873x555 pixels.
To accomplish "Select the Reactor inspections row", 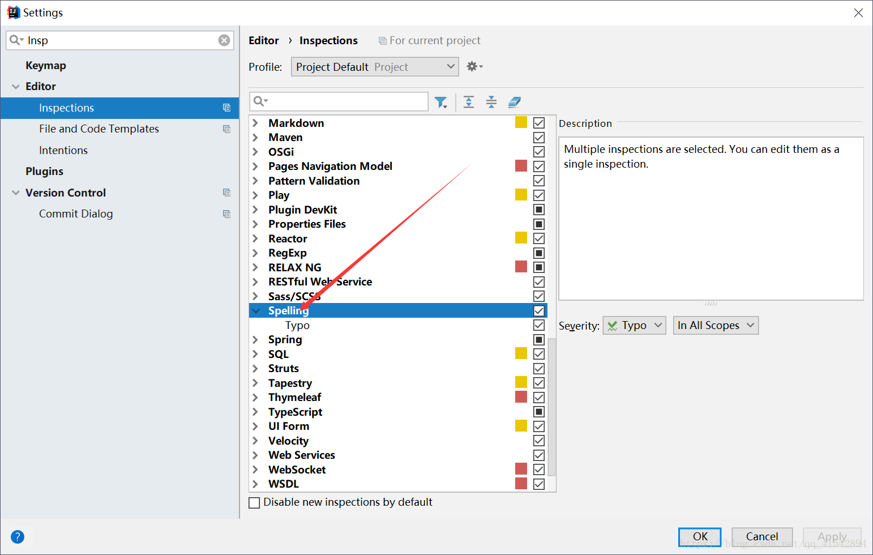I will point(398,238).
